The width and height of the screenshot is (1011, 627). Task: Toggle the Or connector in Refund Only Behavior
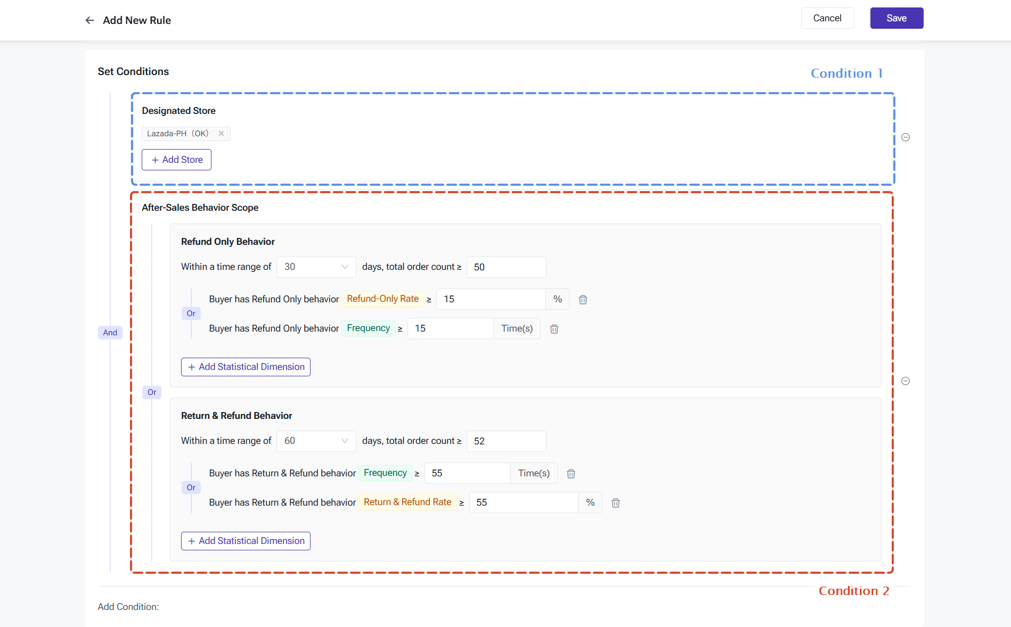191,313
